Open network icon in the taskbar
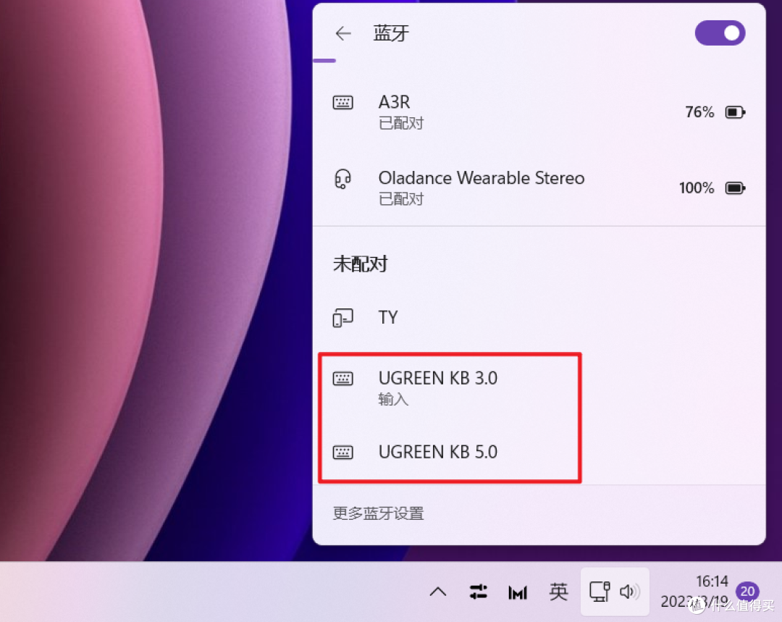This screenshot has width=782, height=622. (600, 592)
